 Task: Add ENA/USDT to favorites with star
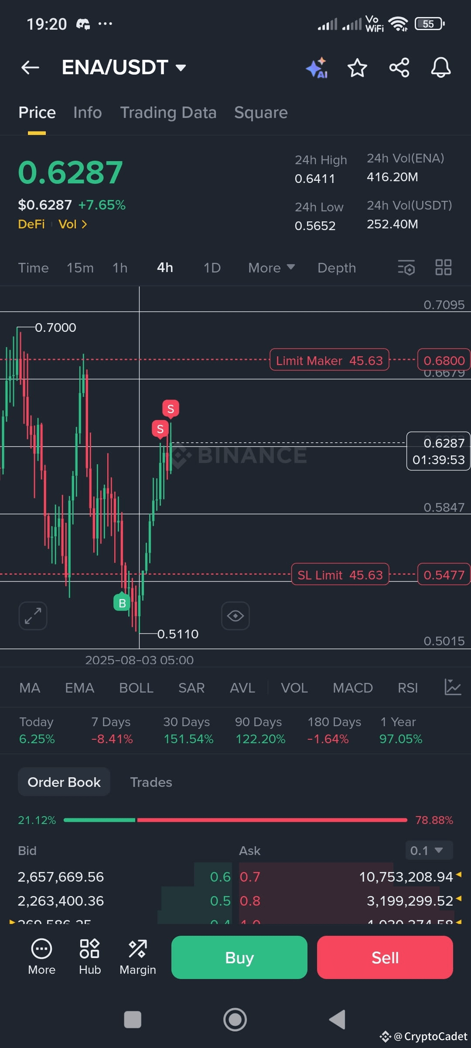coord(357,68)
